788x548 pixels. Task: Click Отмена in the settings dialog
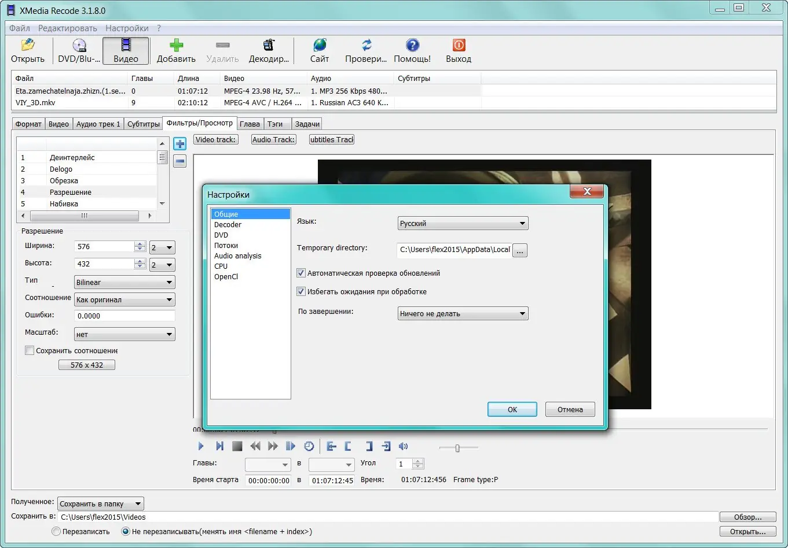(x=570, y=409)
